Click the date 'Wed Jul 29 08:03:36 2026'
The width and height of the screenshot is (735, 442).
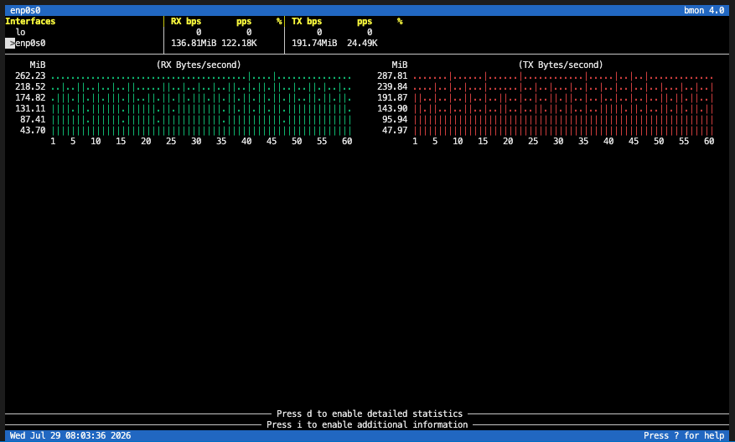pos(70,436)
